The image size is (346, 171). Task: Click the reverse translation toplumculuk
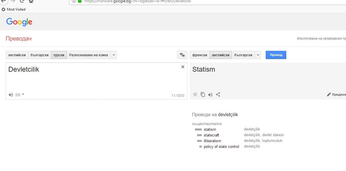[x=272, y=140]
